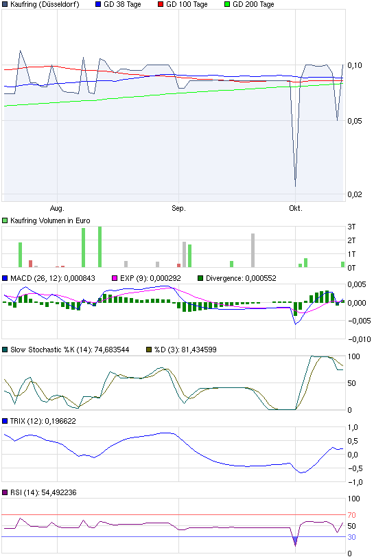Click the Kaufring (Düsseldorf) legend color swatch
Image resolution: width=374 pixels, height=559 pixels.
[5, 5]
